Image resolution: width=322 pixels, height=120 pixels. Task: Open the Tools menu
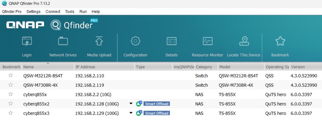[69, 11]
